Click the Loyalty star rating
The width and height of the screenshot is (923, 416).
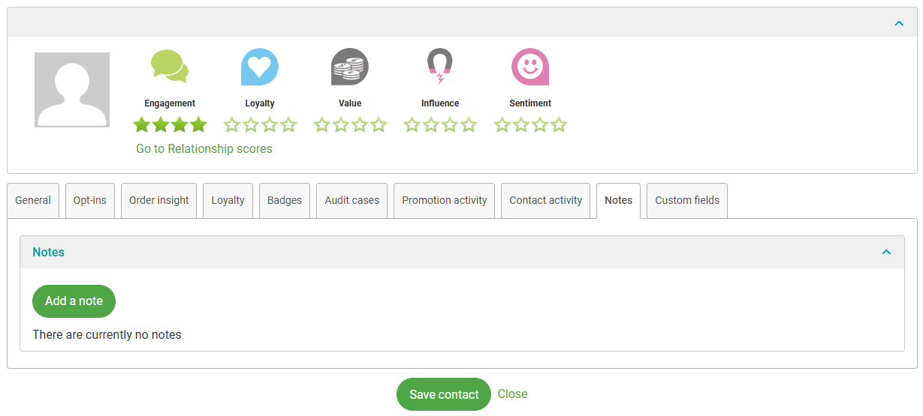tap(260, 124)
